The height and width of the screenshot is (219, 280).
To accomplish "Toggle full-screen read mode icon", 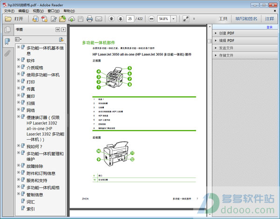I will 186,19.
